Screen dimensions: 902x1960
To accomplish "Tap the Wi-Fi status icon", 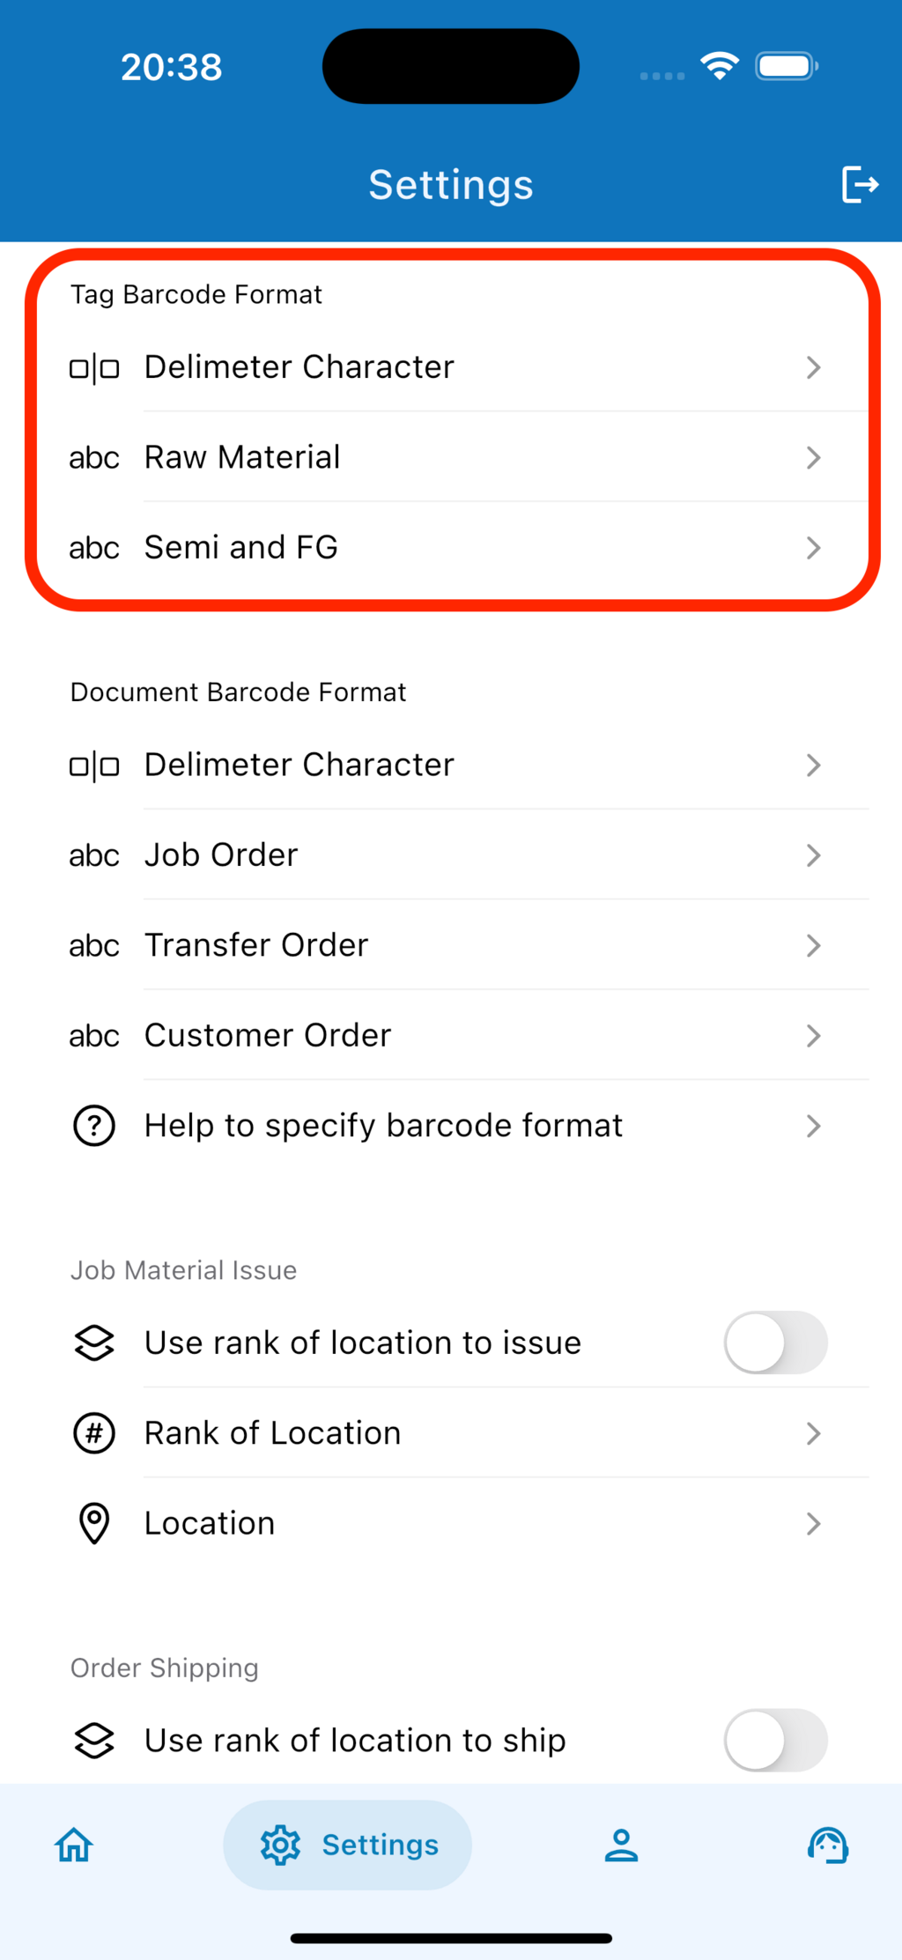I will pos(720,66).
